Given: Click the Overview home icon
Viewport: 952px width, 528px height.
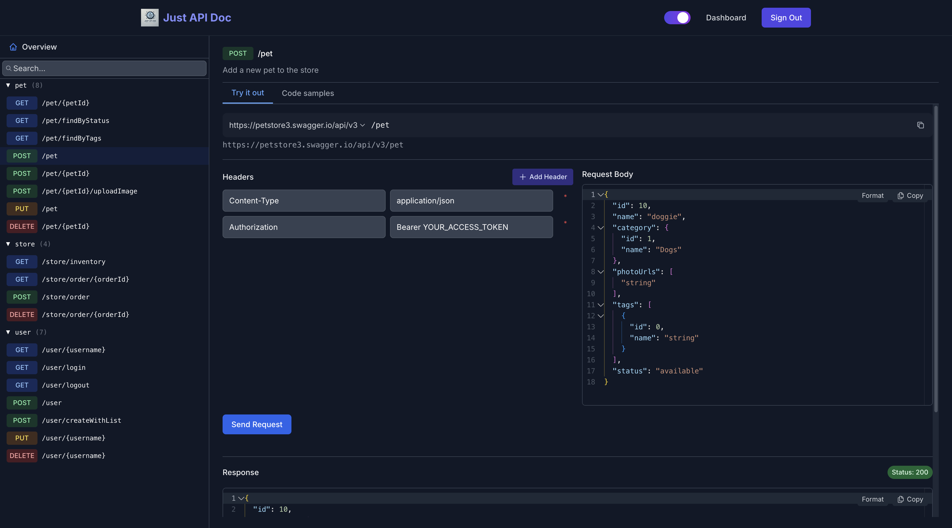Looking at the screenshot, I should coord(13,47).
